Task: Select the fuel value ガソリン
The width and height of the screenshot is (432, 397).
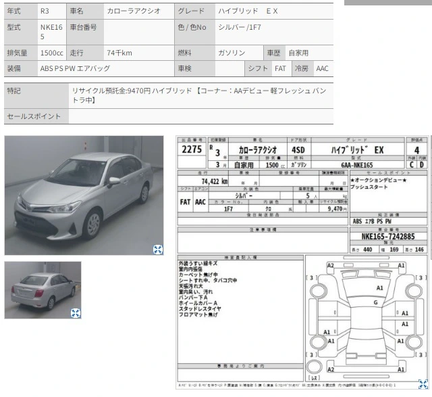Action: tap(232, 53)
